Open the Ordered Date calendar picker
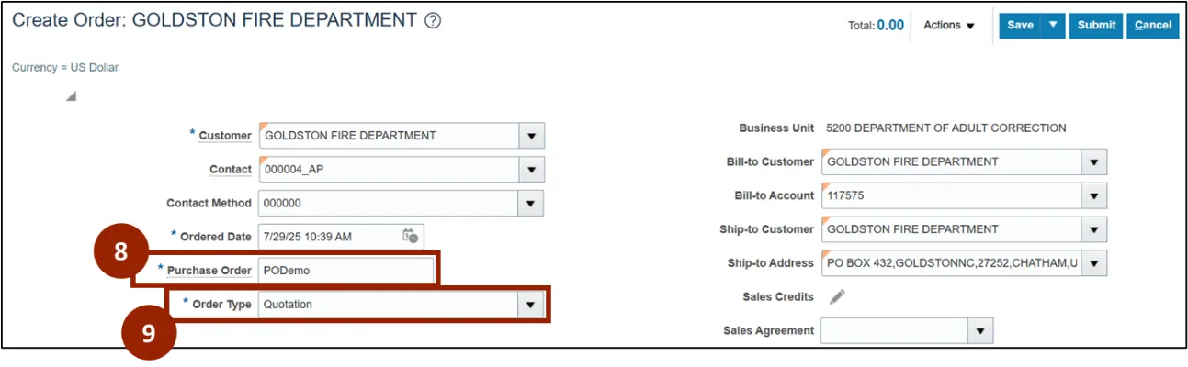Viewport: 1188px width, 367px height. (411, 236)
